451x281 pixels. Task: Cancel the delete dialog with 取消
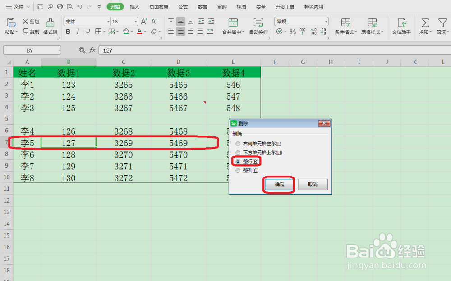[313, 185]
